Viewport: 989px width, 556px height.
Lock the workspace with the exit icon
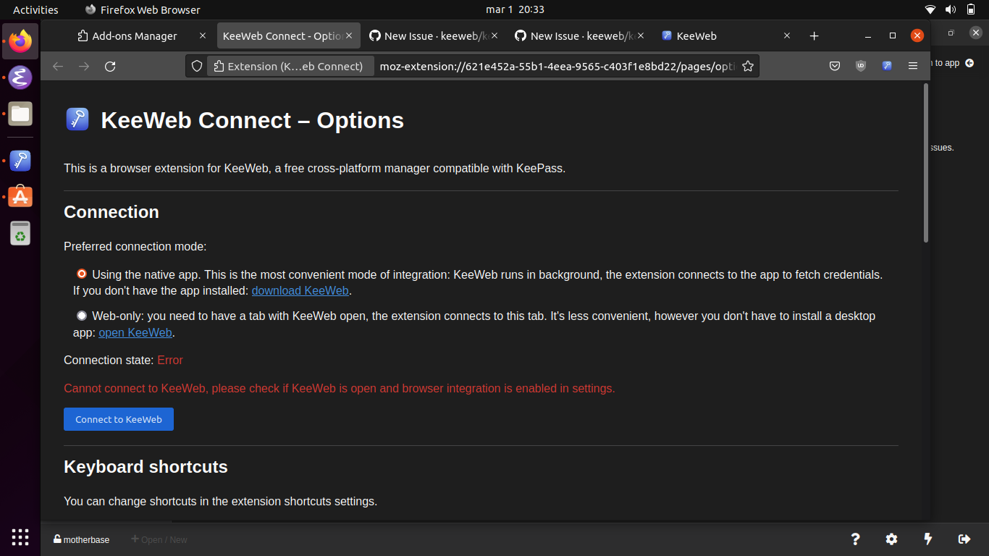pos(964,539)
